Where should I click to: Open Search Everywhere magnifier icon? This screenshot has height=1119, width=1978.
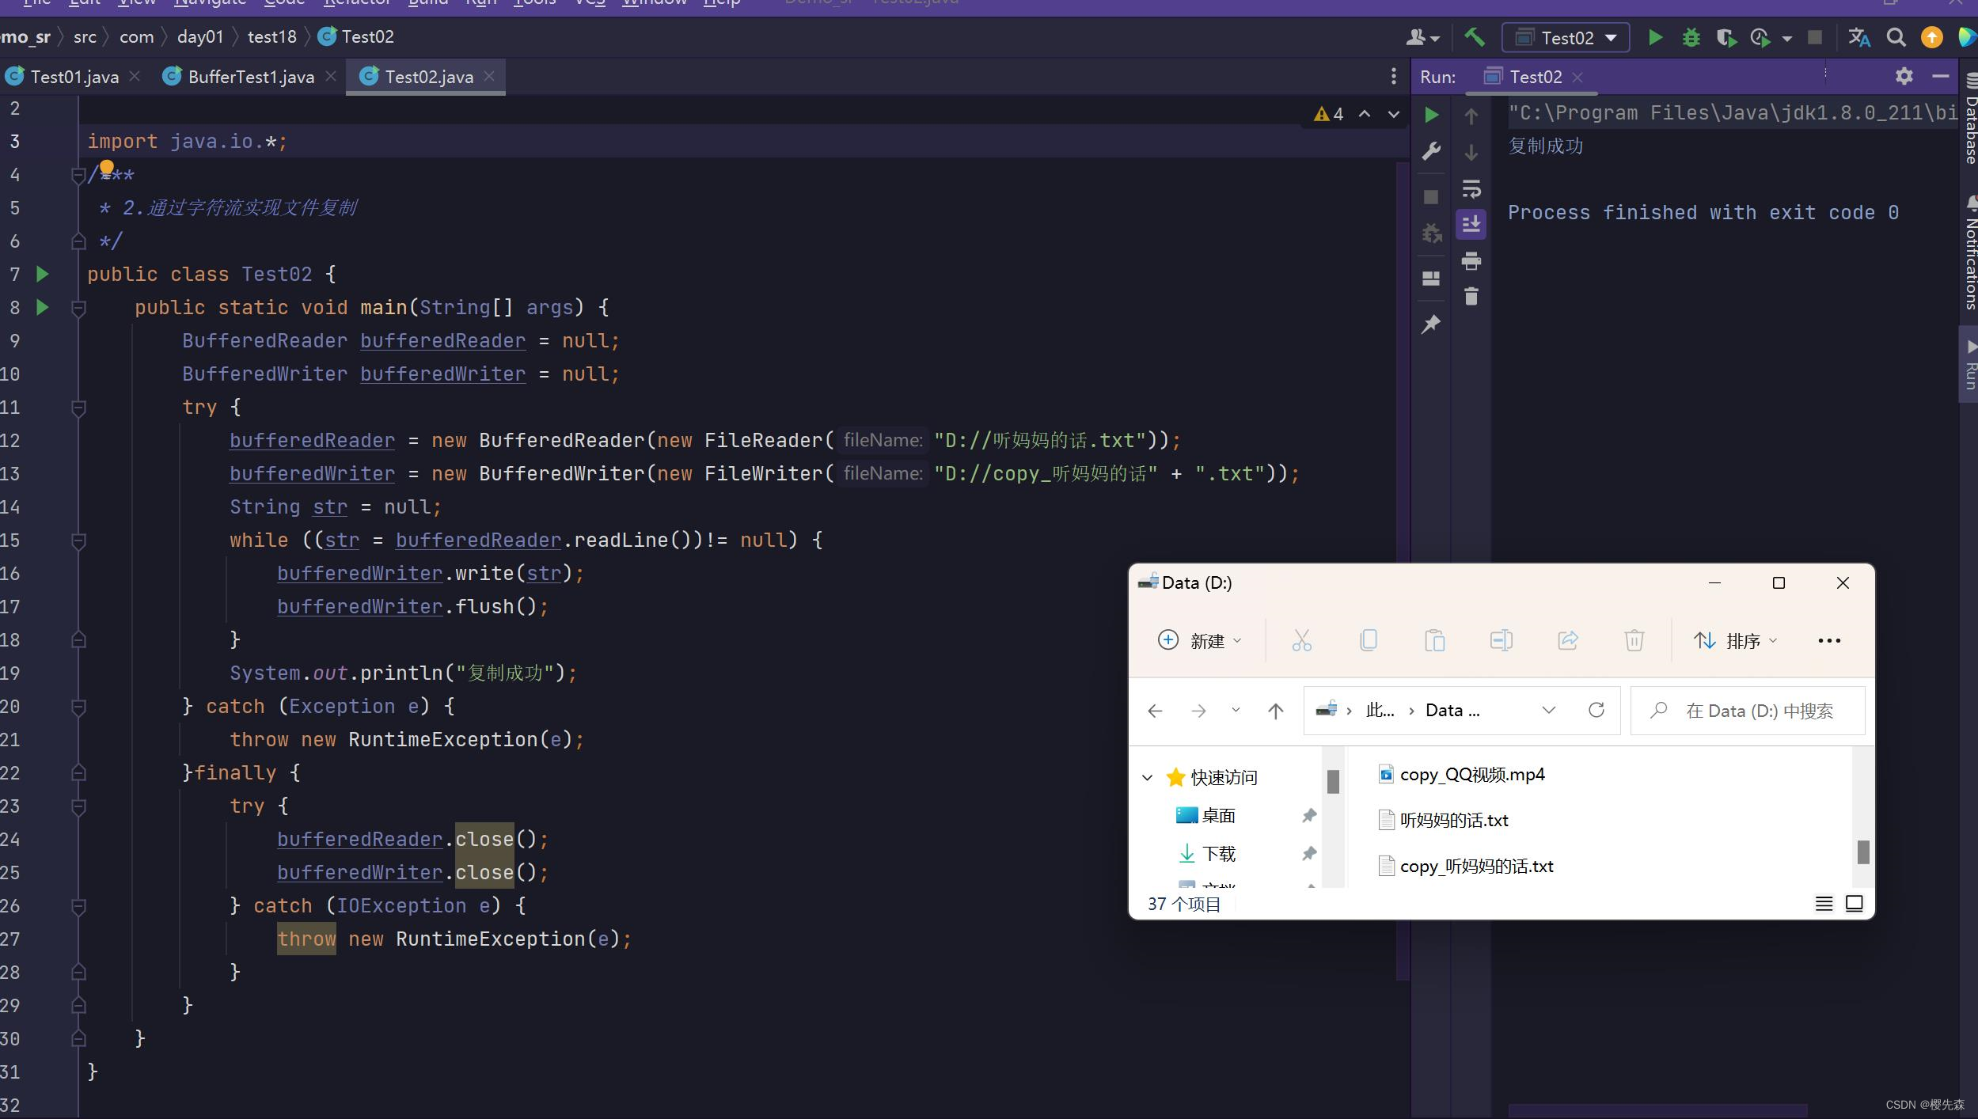[x=1896, y=38]
